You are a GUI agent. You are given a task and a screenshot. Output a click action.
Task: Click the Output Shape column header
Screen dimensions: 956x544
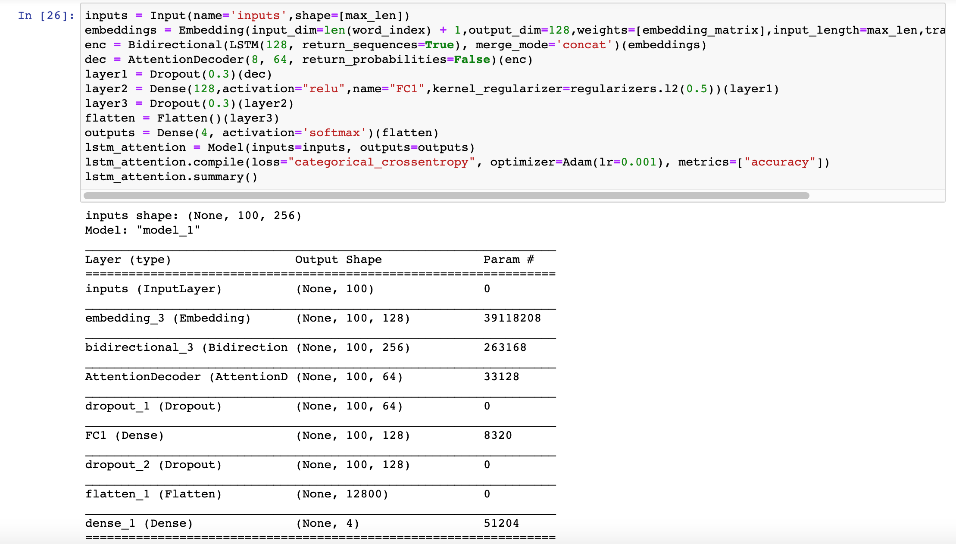(x=338, y=259)
